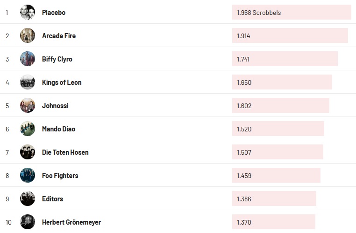Click Arcade Fire's artist avatar
Viewport: 356px width, 233px height.
pos(28,36)
